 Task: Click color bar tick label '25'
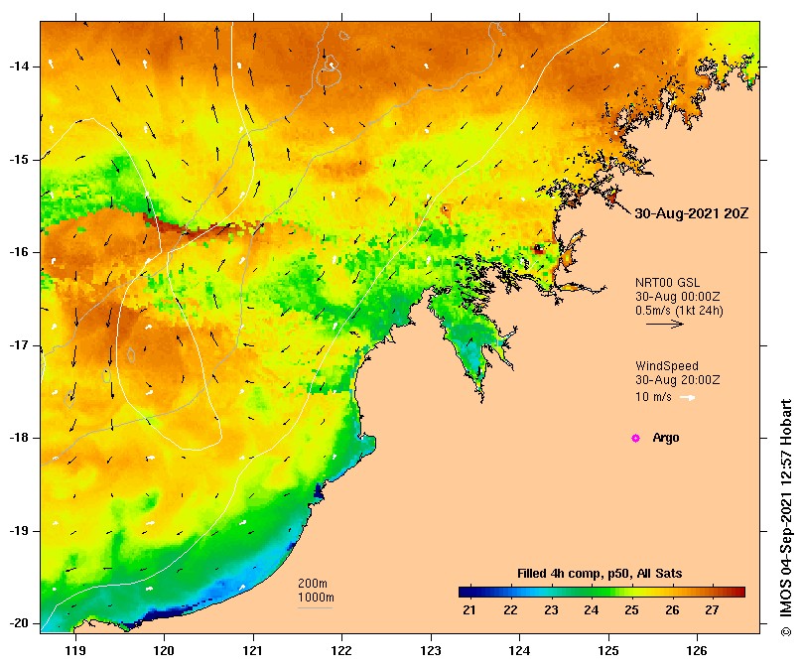[x=631, y=610]
